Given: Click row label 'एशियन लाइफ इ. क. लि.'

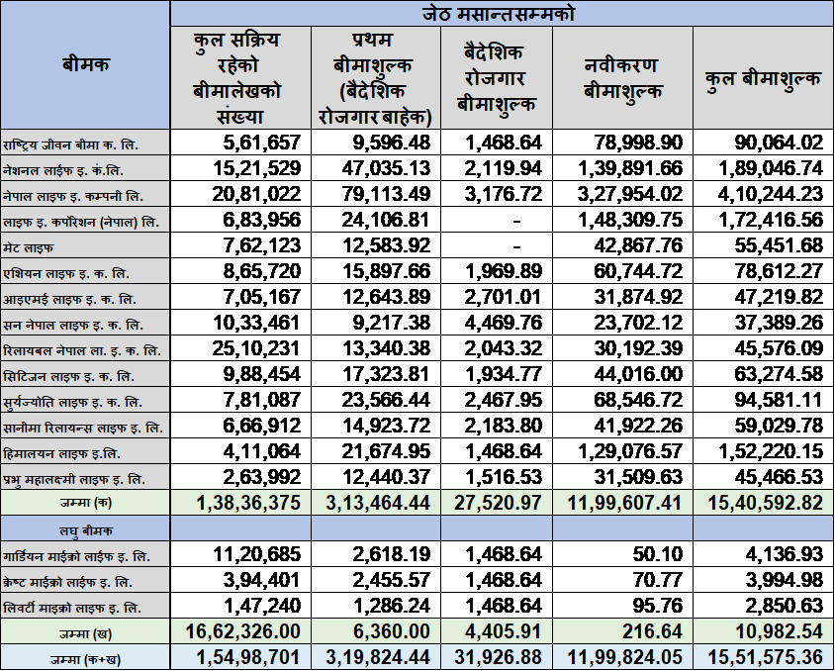Looking at the screenshot, I should tap(65, 273).
